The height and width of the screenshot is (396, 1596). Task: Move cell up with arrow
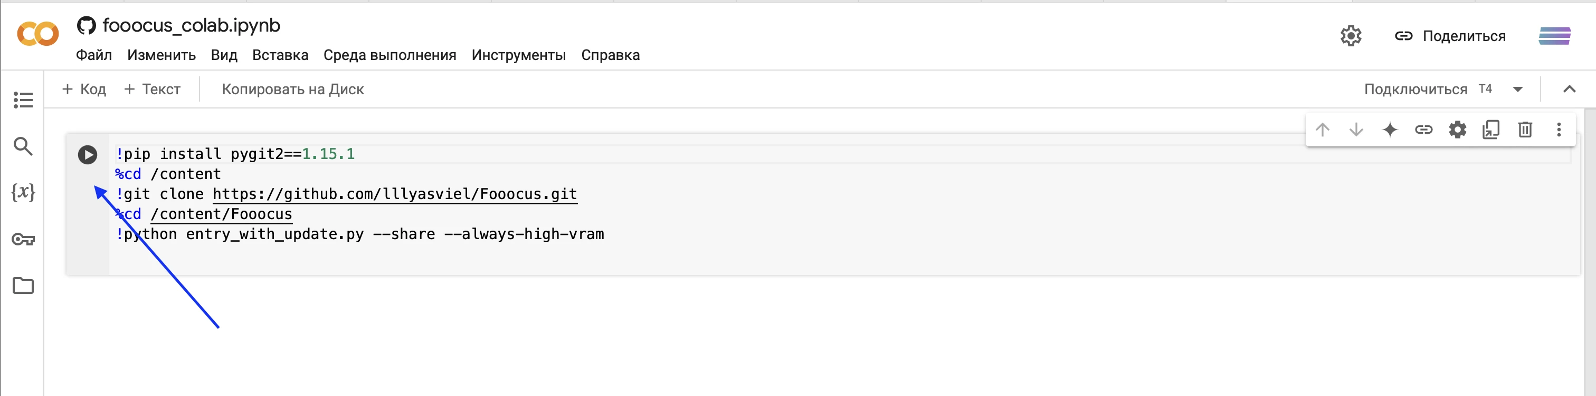pyautogui.click(x=1322, y=130)
